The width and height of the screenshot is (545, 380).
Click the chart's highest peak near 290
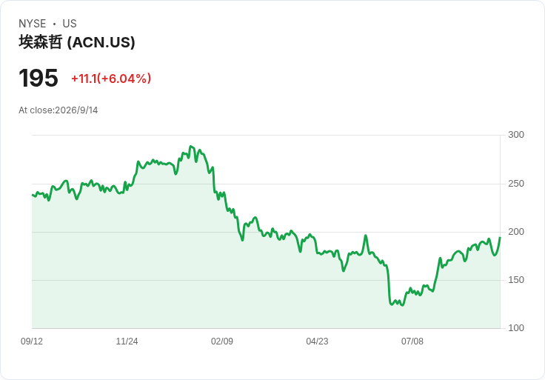190,147
